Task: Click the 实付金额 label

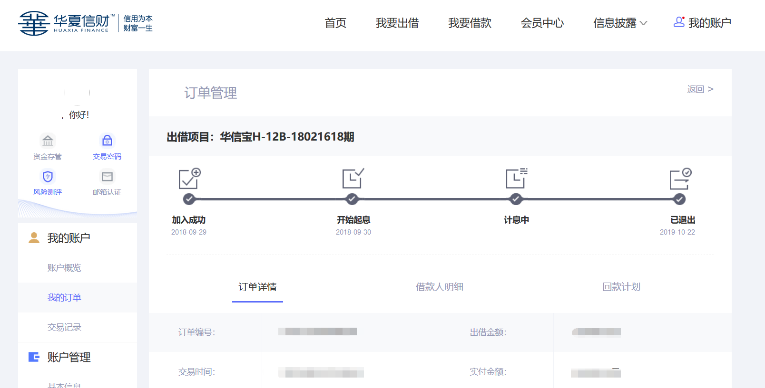Action: [488, 372]
